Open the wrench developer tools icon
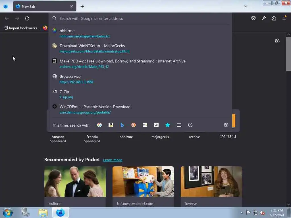This screenshot has height=218, width=291. [x=263, y=18]
